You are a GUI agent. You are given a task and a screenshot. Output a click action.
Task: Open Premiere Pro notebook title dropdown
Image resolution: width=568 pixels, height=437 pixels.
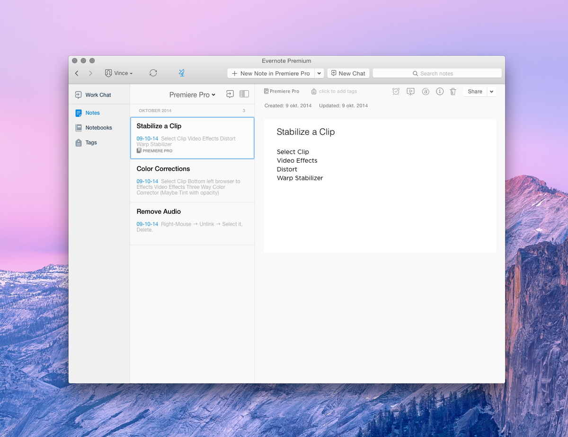[x=192, y=95]
